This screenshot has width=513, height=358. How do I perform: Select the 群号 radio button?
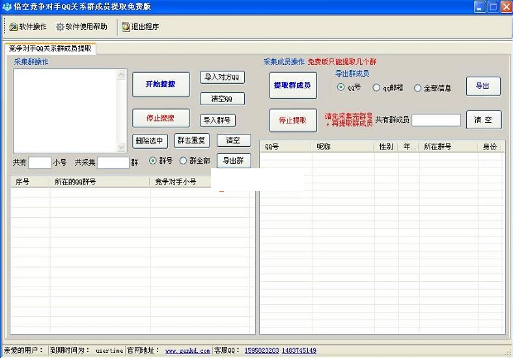[153, 160]
